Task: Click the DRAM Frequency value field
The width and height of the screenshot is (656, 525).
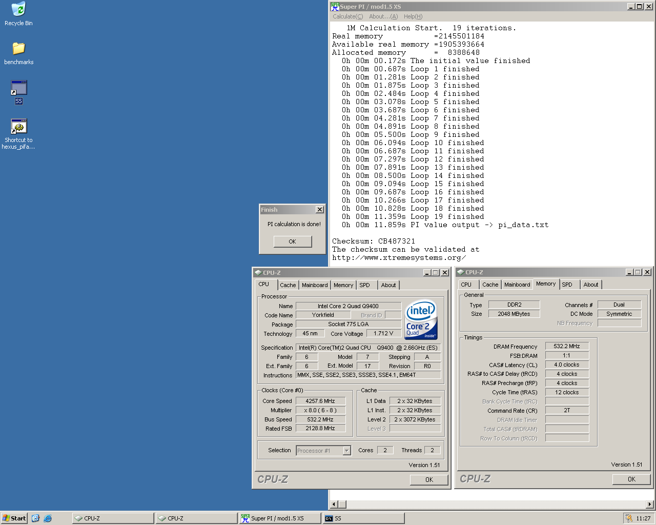Action: click(567, 346)
